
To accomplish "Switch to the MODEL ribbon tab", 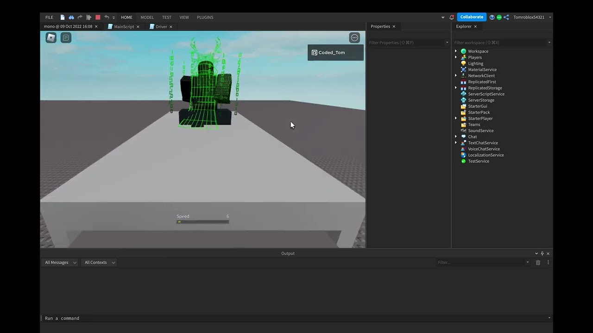I will (147, 17).
